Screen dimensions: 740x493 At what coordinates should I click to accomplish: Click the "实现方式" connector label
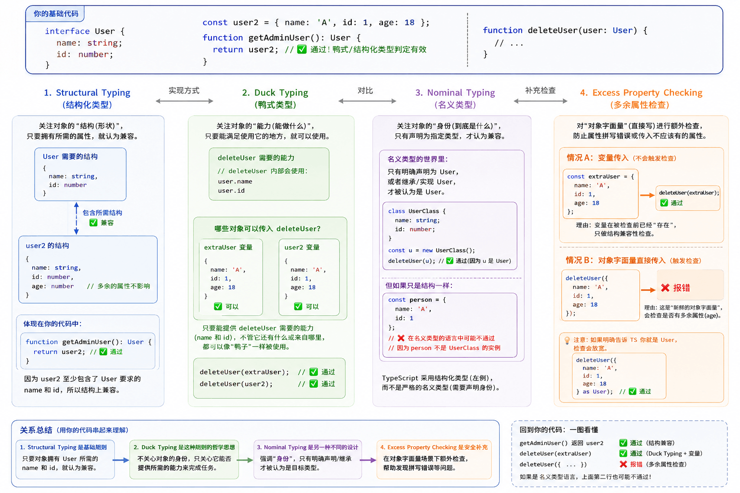[x=184, y=91]
